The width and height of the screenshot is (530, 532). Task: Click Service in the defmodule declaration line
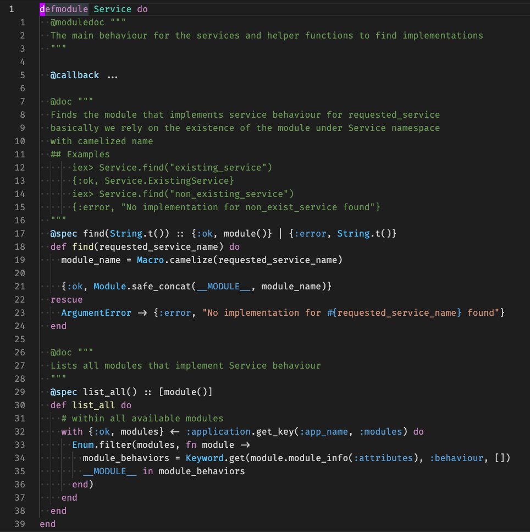(112, 9)
